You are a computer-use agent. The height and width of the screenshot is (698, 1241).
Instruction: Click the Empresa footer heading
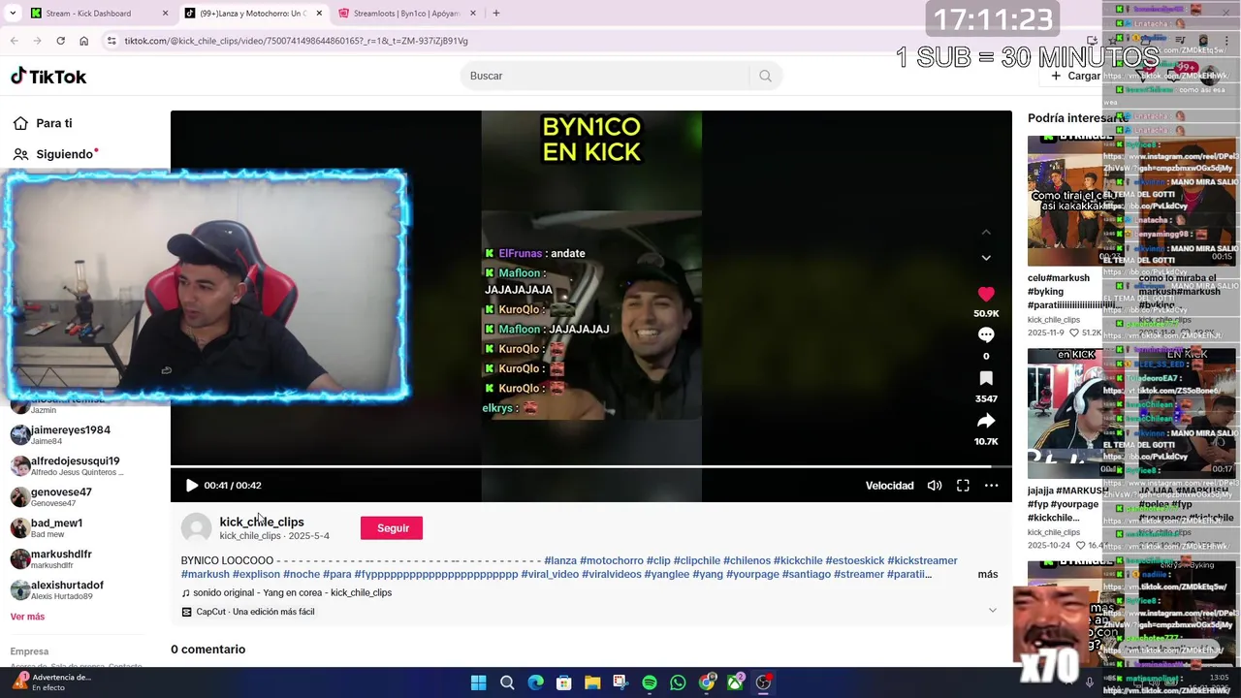pos(29,651)
